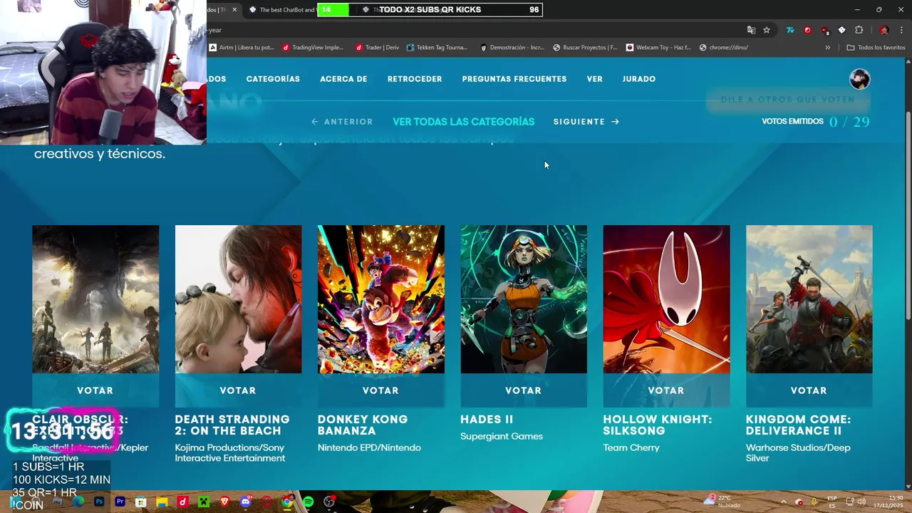Close the current browser tab

(234, 10)
